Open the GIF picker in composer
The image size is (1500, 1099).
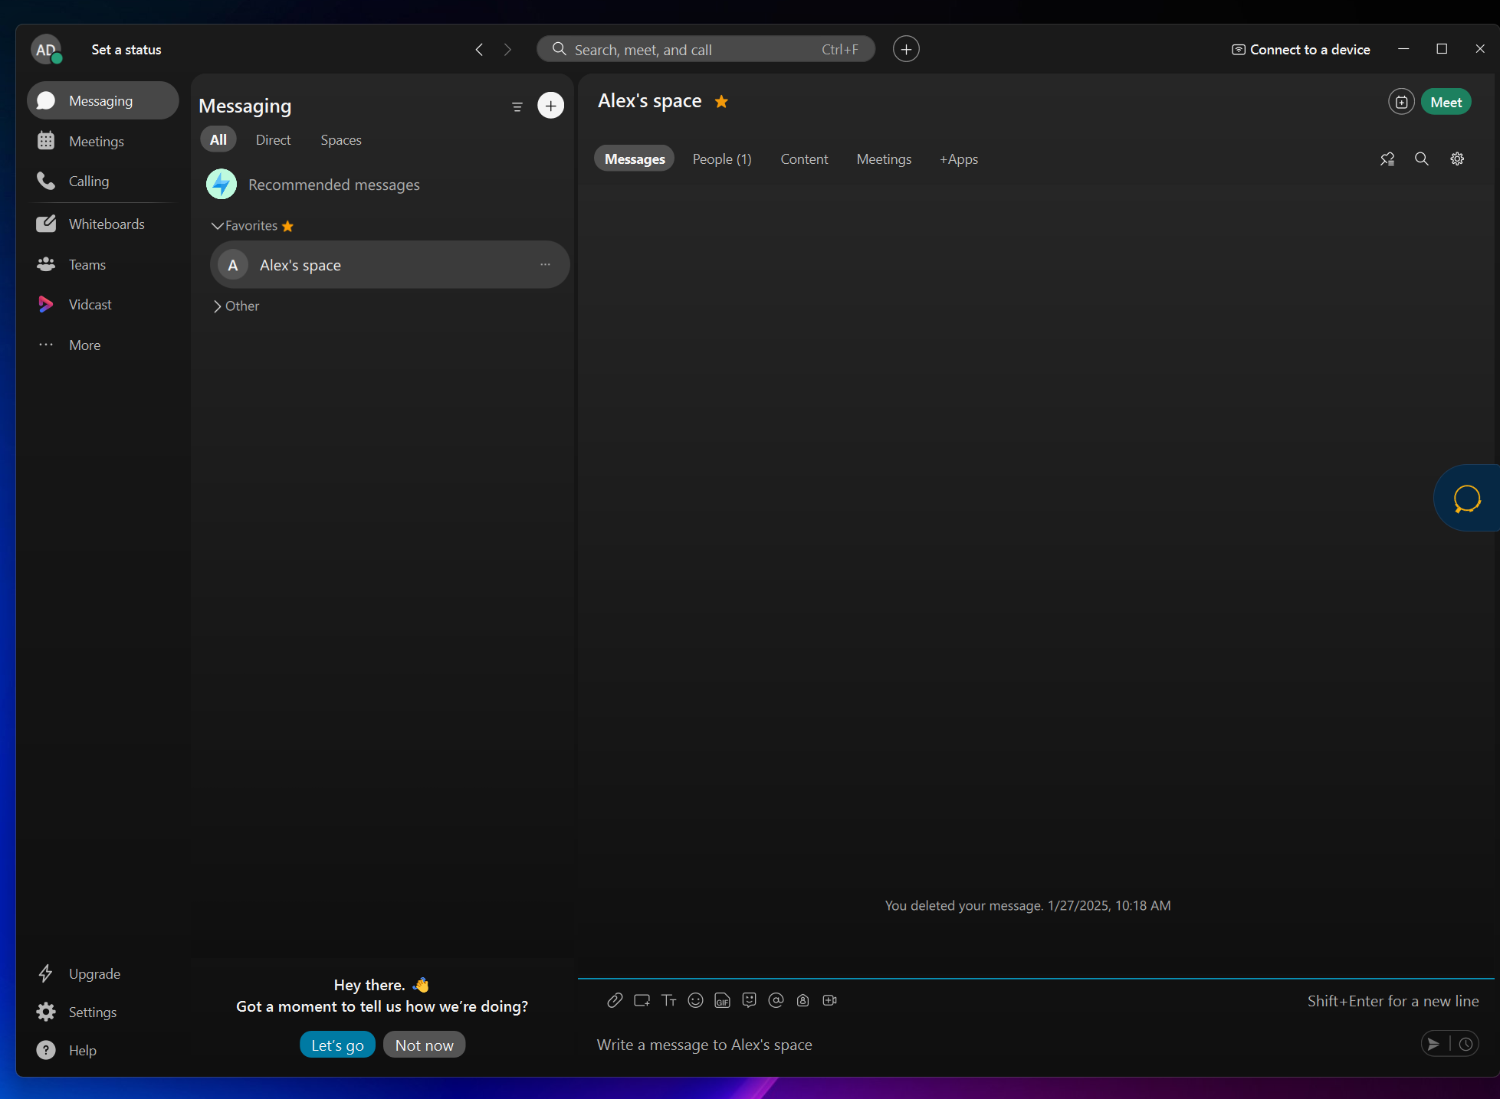pyautogui.click(x=722, y=1000)
